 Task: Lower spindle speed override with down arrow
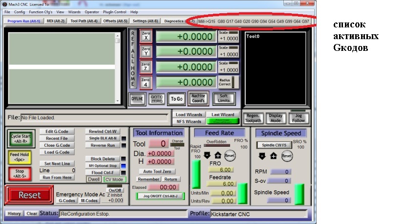pyautogui.click(x=262, y=156)
